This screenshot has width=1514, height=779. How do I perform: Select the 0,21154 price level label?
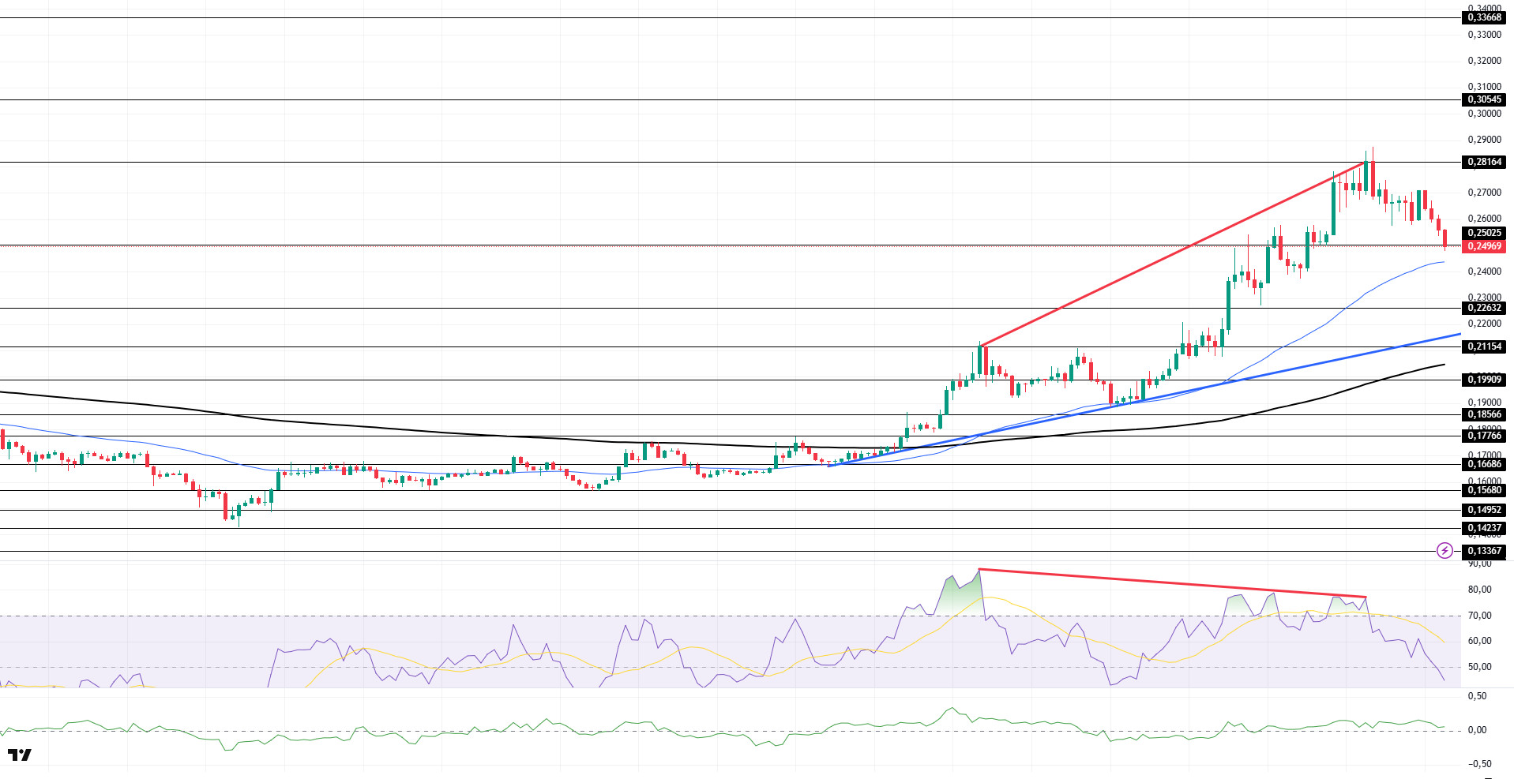[x=1484, y=346]
